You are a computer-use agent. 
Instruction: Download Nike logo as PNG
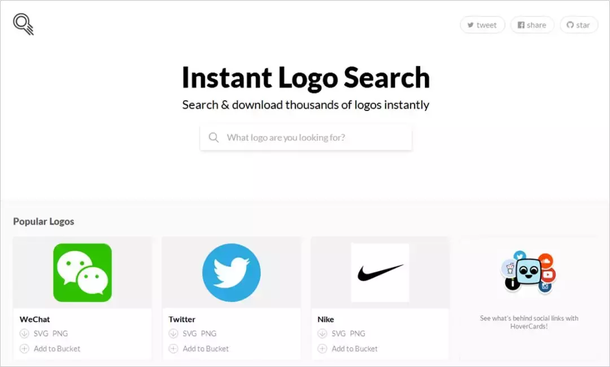click(357, 334)
